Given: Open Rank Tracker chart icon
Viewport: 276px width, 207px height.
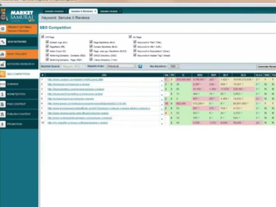Looking at the screenshot, I should click(x=3, y=54).
